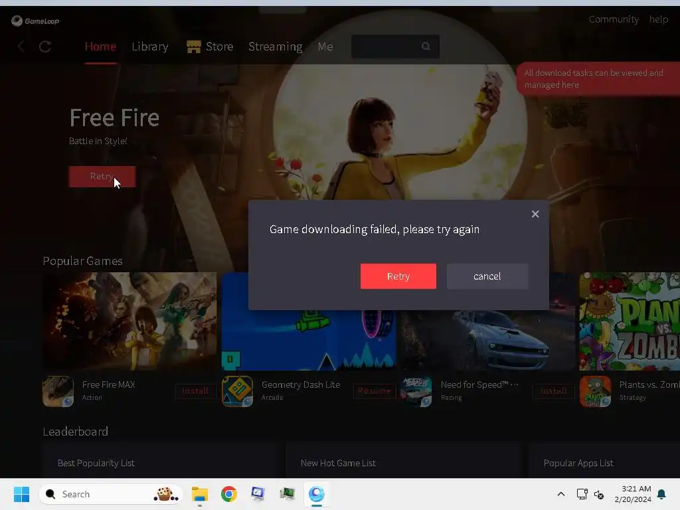
Task: Refresh the page with the reload icon
Action: (x=45, y=46)
